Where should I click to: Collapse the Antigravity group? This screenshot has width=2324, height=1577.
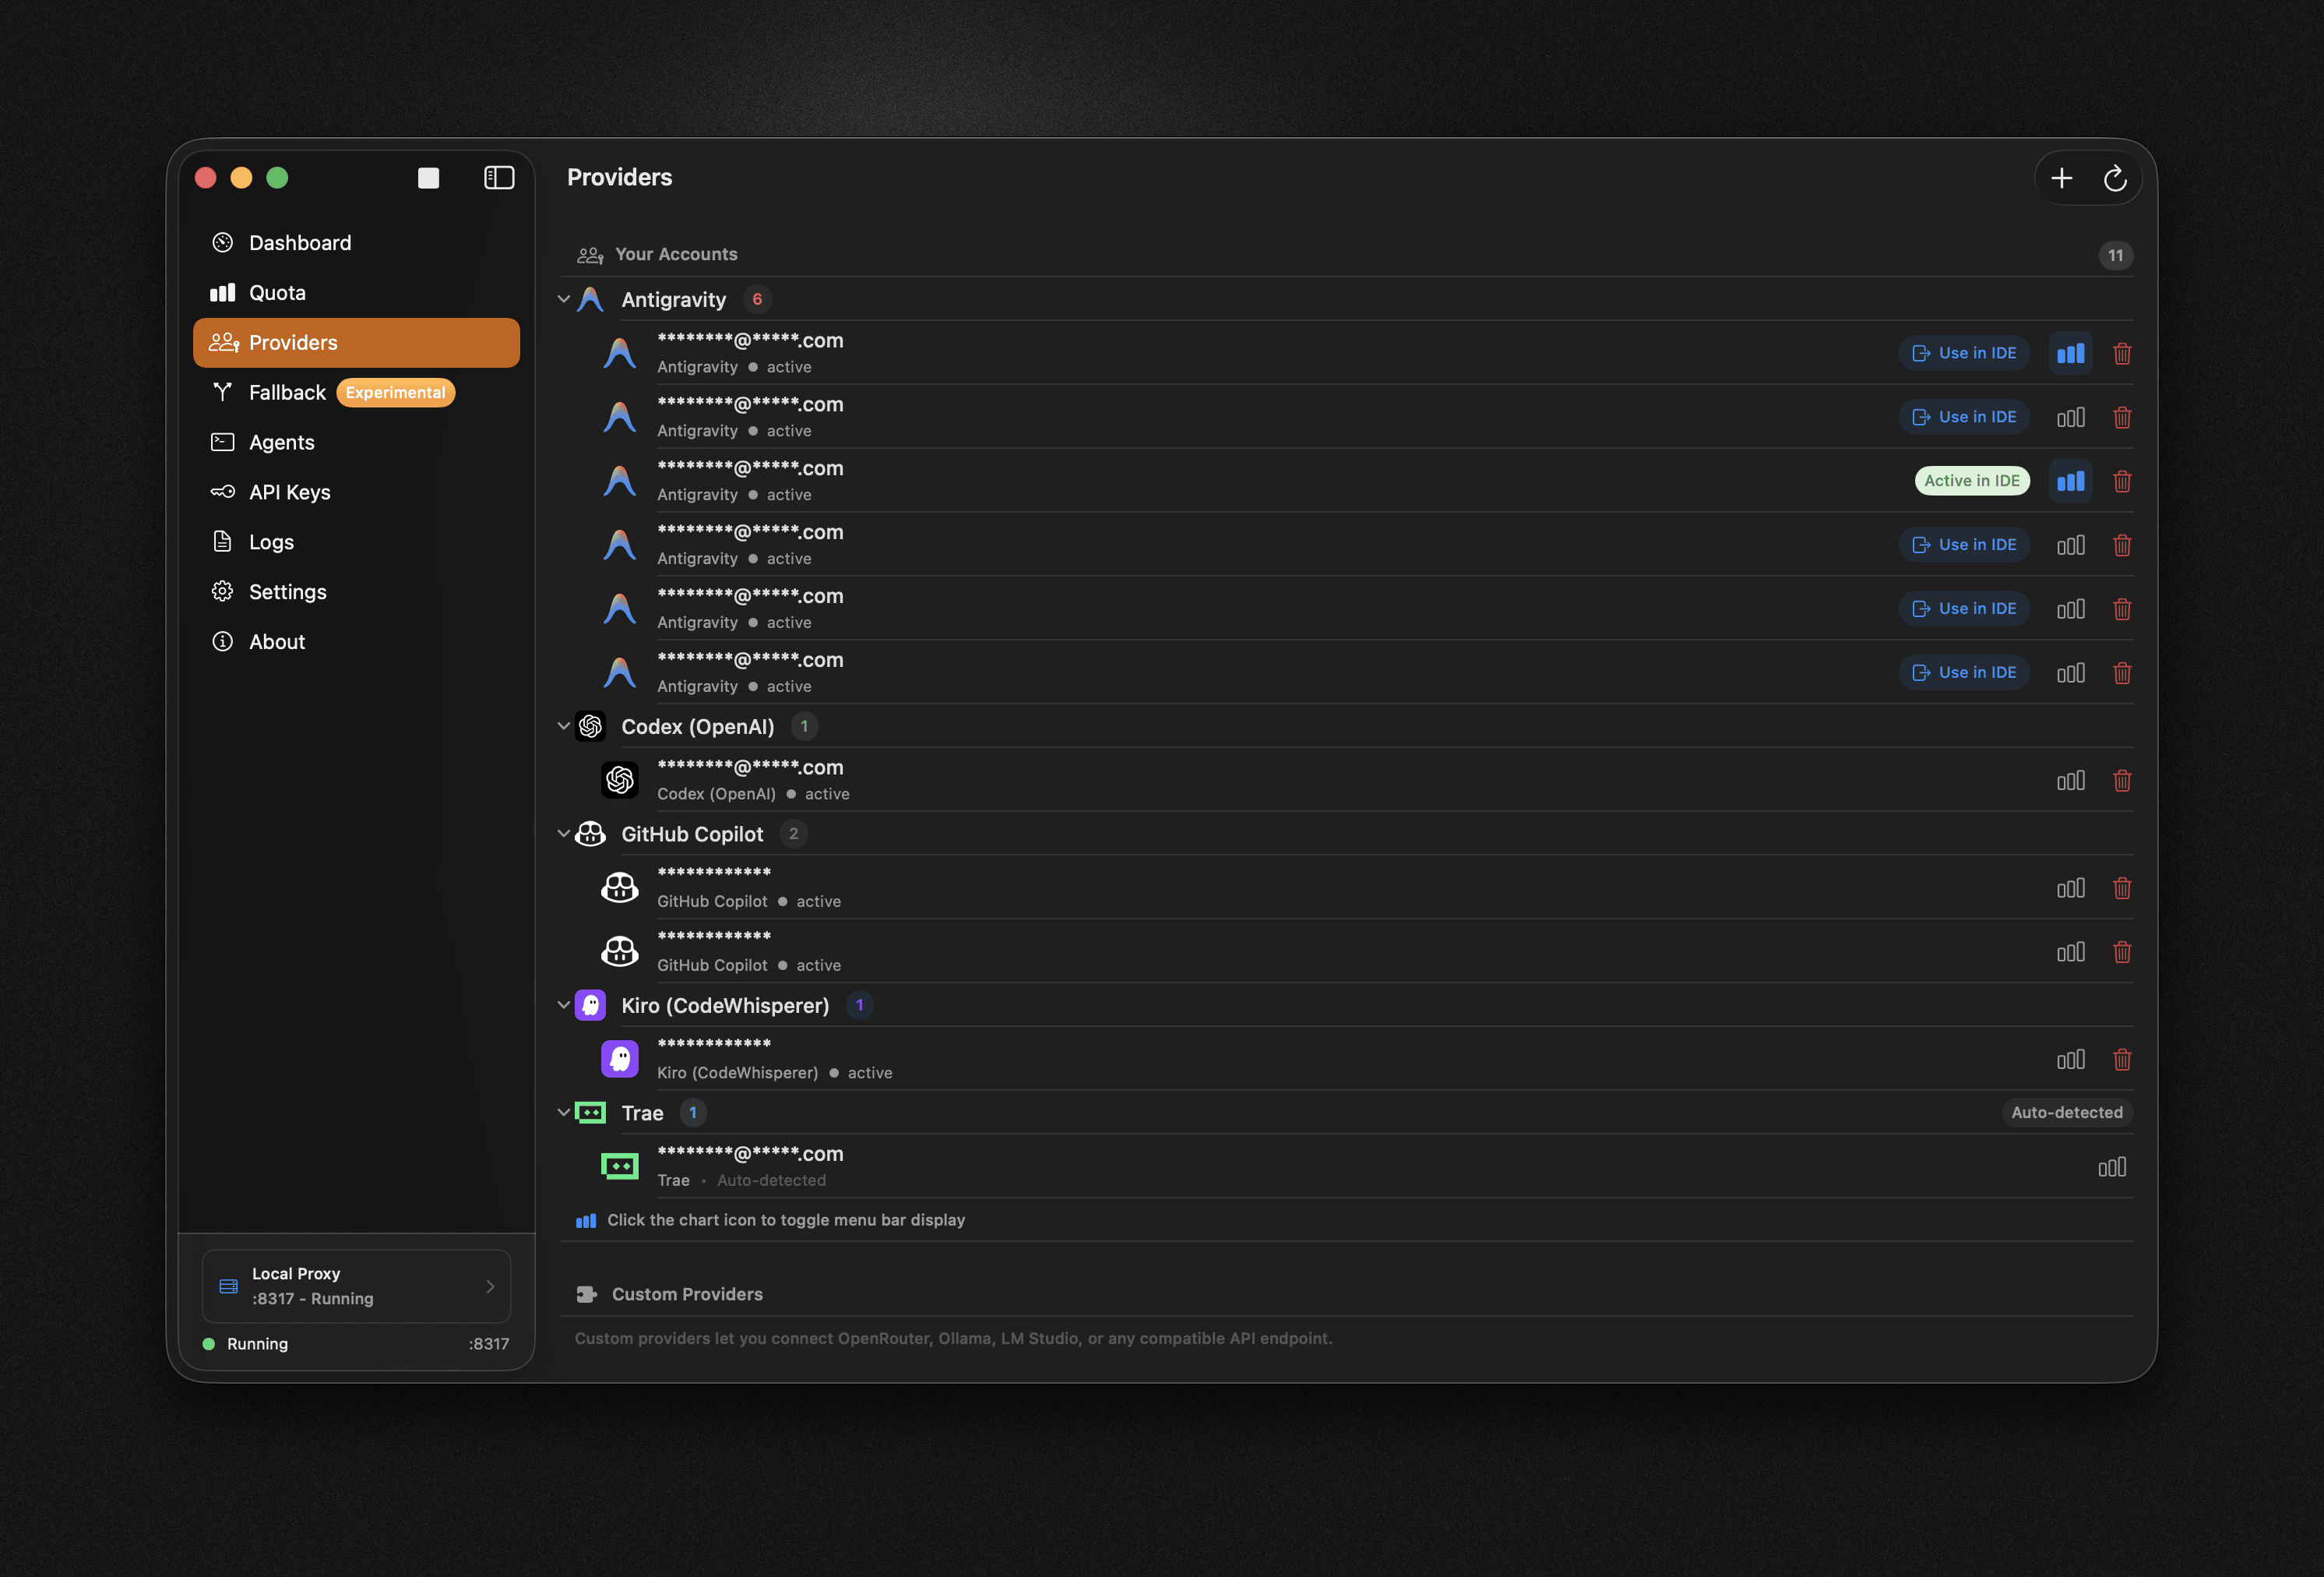tap(564, 299)
